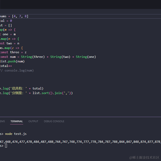Click the 'node test.js' command text
The image size is (161, 161).
16,134
